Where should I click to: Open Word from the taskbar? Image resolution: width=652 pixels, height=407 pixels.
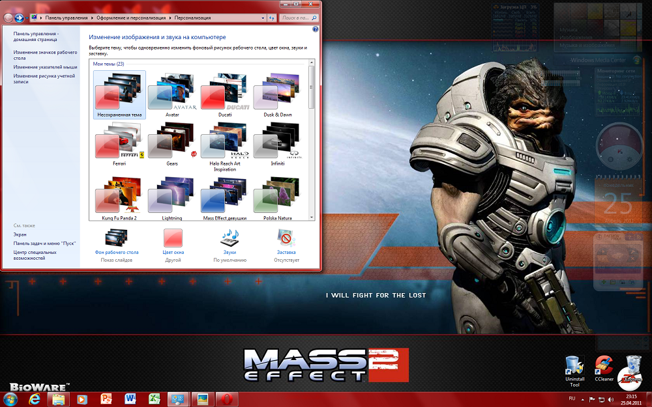pos(130,400)
